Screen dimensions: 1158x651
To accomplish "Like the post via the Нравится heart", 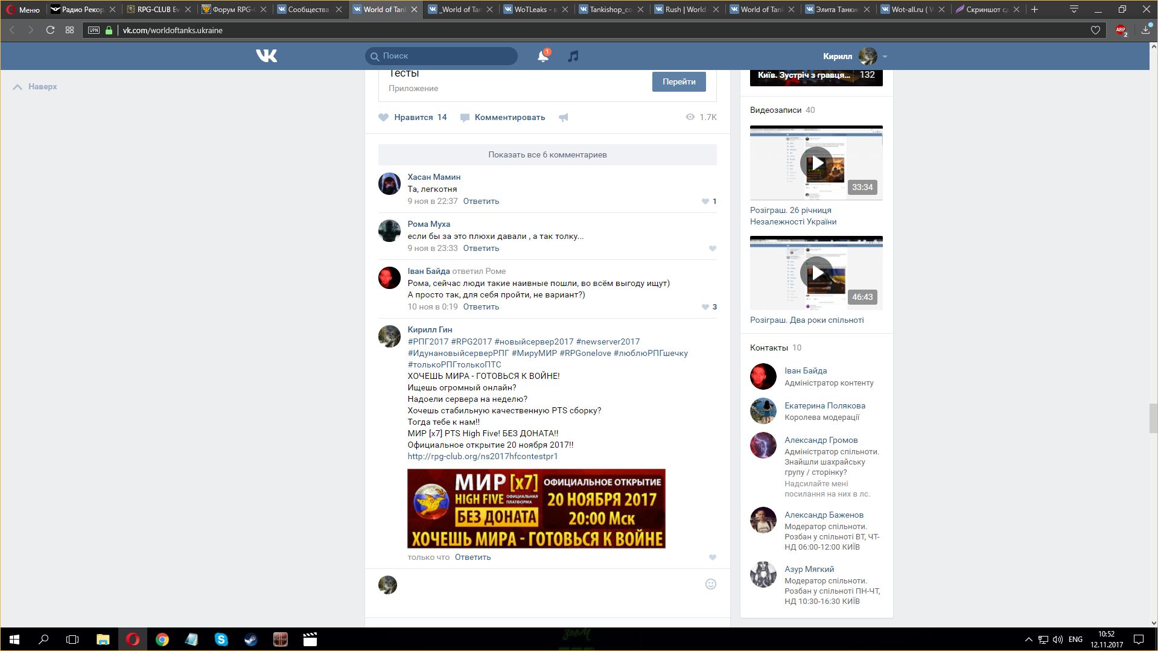I will pos(384,118).
